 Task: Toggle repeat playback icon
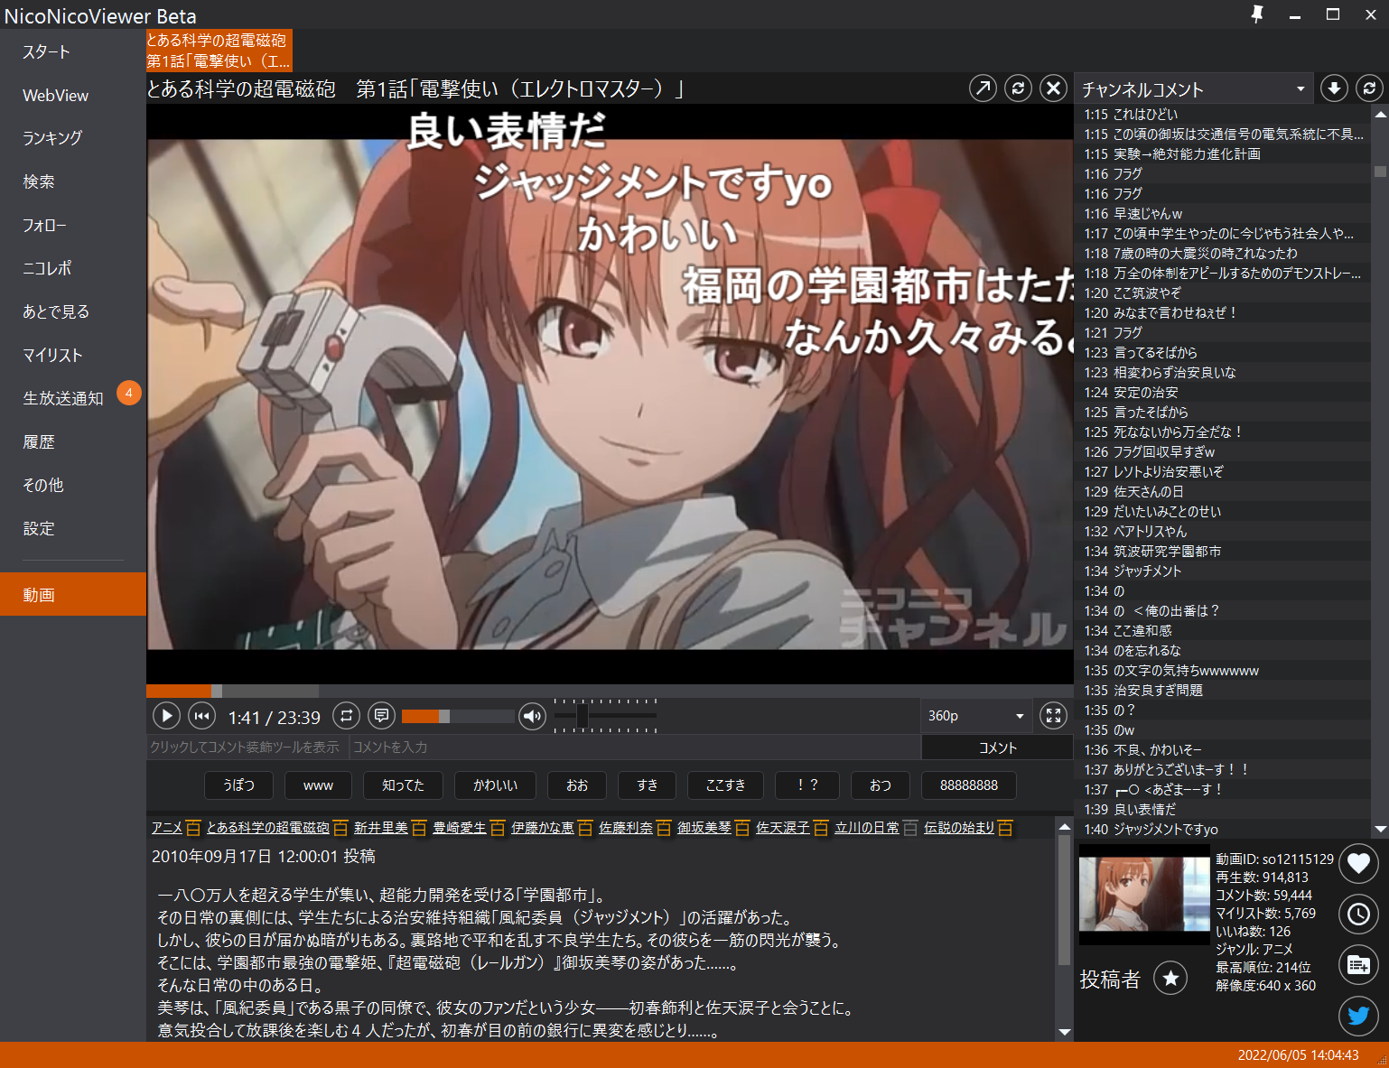tap(346, 716)
